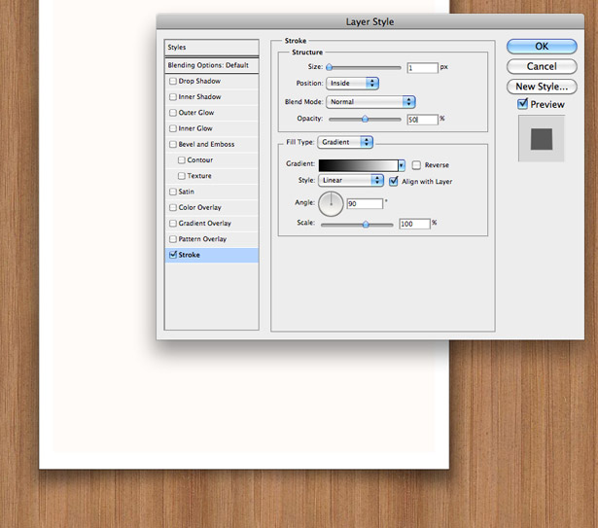This screenshot has height=528, width=598.
Task: Enable the Pattern Overlay checkbox
Action: (173, 239)
